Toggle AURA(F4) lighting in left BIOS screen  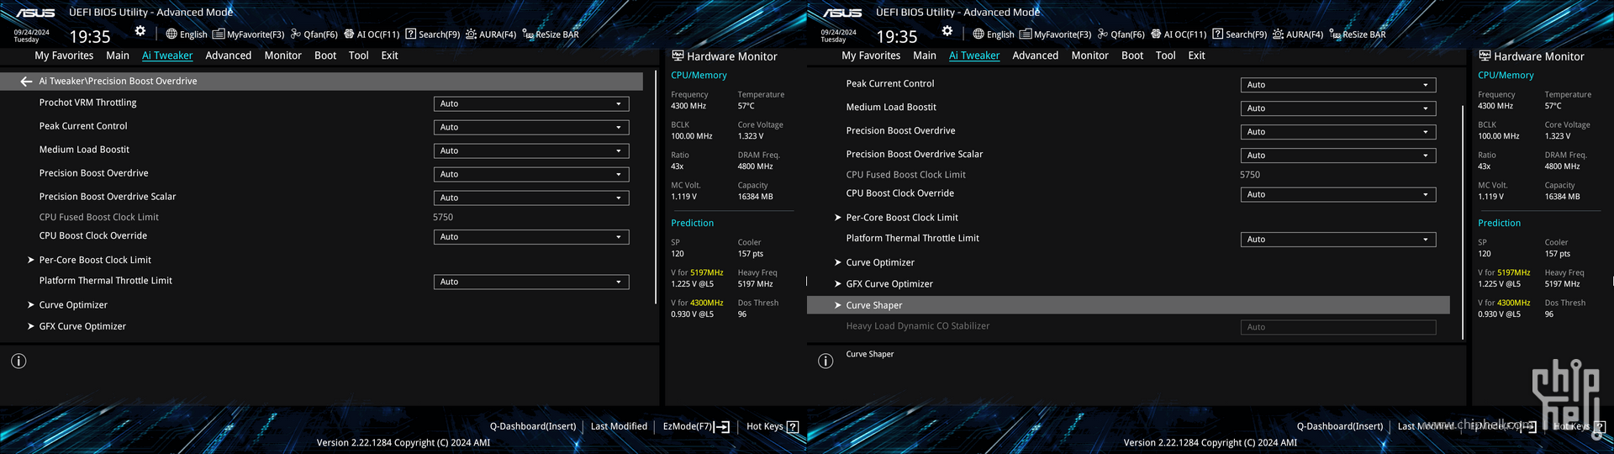[491, 34]
